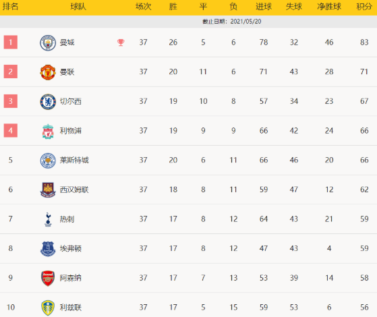Open the 阿森纳 team name link
The width and height of the screenshot is (377, 317).
click(70, 278)
